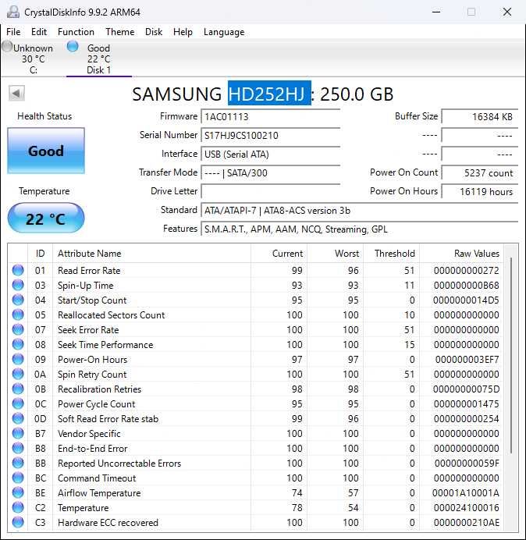Click the Worst column header
This screenshot has height=540, width=526.
[x=335, y=254]
